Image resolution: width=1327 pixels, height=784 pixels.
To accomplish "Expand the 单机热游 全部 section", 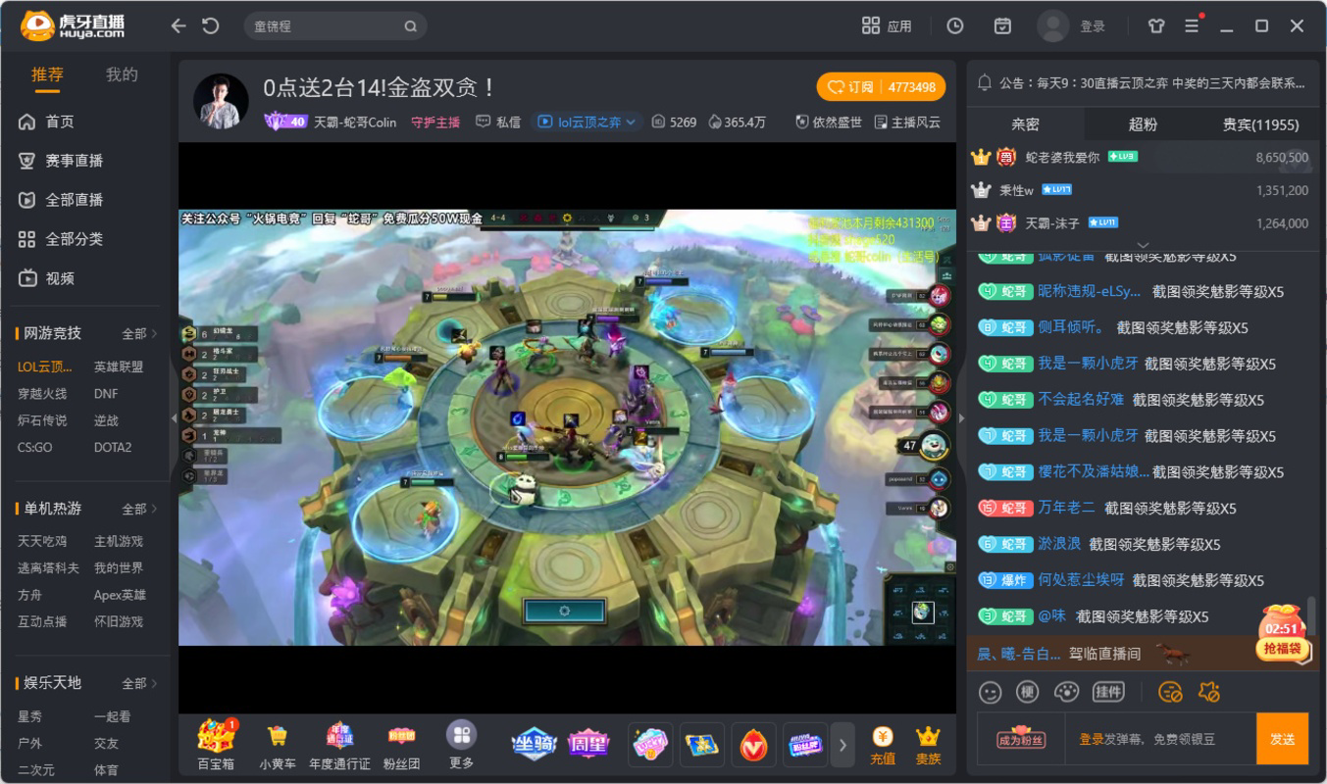I will click(x=139, y=510).
